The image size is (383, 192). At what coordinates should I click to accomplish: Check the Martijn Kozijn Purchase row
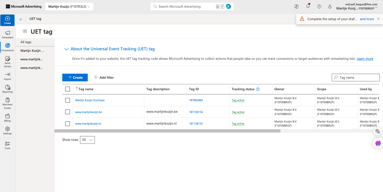tap(68, 100)
